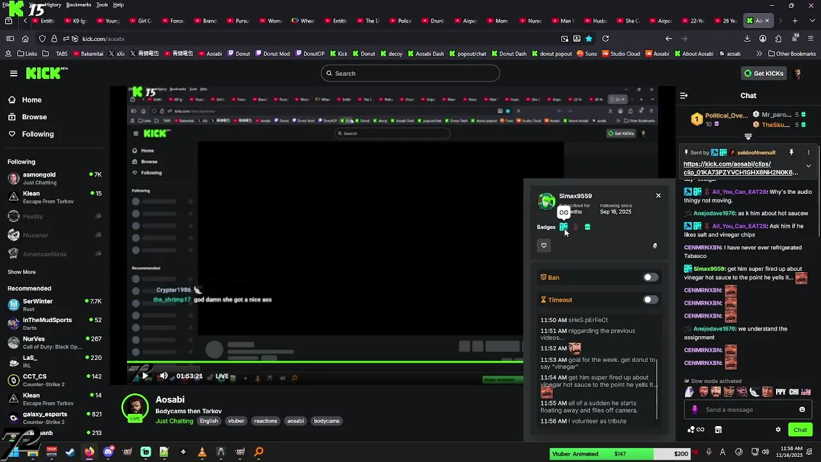Switch to the 'Nurse' browser tab
The image size is (821, 462).
point(529,21)
